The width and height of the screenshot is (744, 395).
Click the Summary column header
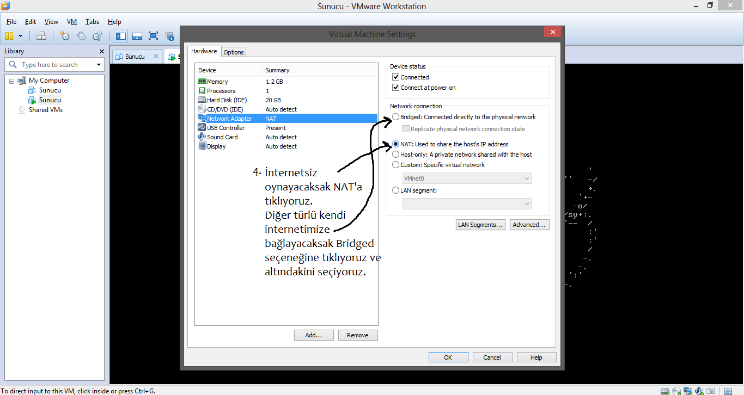click(x=320, y=70)
